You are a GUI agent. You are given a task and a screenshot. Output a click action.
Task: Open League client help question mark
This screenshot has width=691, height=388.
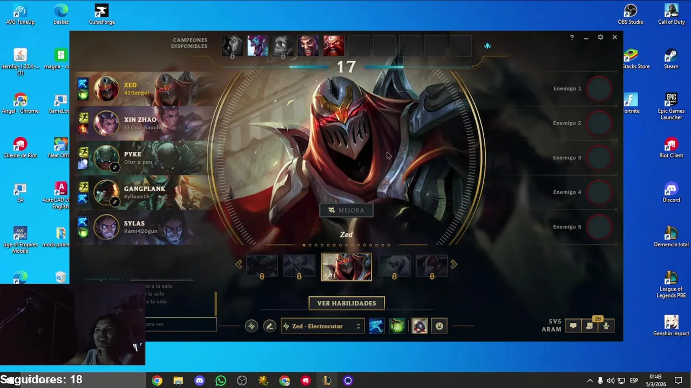(x=572, y=38)
